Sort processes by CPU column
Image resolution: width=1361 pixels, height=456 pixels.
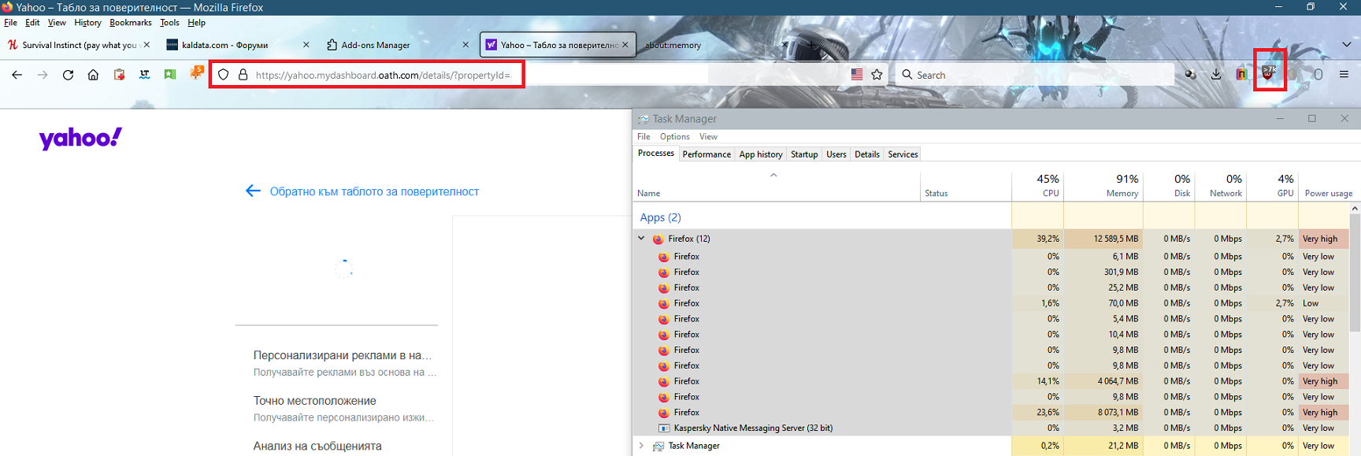[1038, 186]
